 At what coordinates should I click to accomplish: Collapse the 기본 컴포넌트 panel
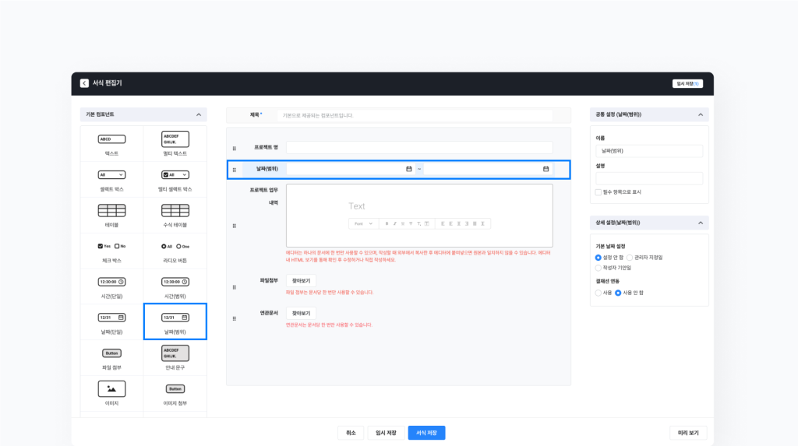coord(198,114)
